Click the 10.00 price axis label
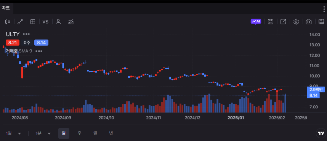This screenshot has height=141, width=327. click(x=315, y=76)
